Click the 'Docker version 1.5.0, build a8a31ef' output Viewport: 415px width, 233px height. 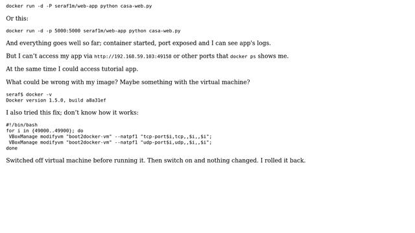(56, 100)
